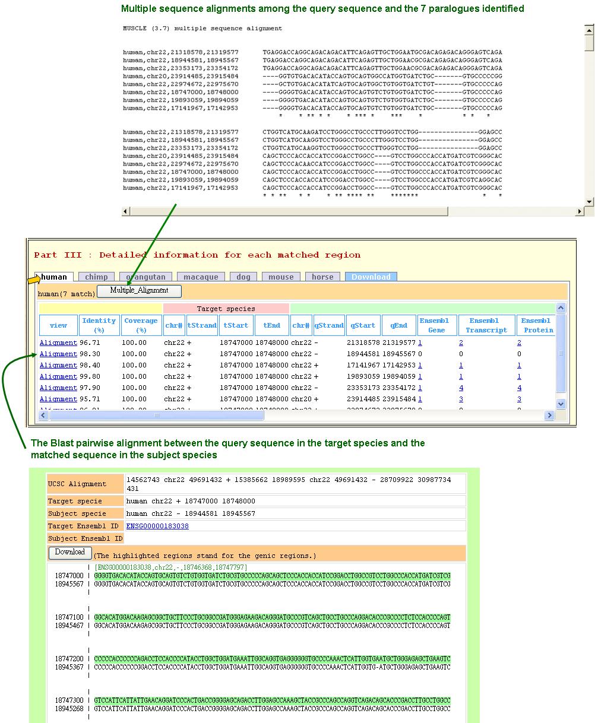This screenshot has width=595, height=723.
Task: Open Alignment link for 96.71 identity row
Action: pyautogui.click(x=58, y=343)
